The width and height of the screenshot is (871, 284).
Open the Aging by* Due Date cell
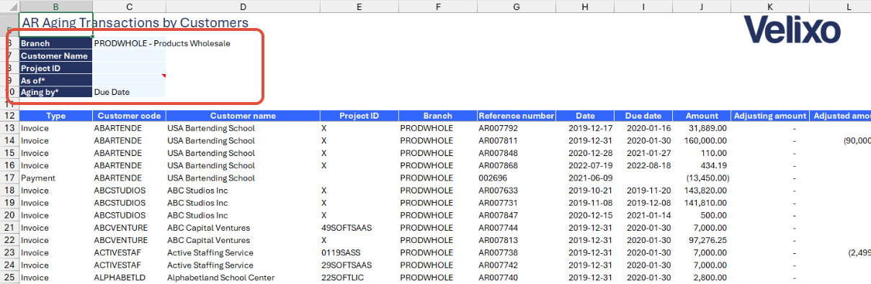130,92
